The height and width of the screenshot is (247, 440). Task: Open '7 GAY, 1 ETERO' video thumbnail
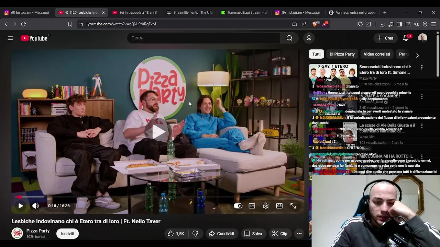tap(333, 78)
